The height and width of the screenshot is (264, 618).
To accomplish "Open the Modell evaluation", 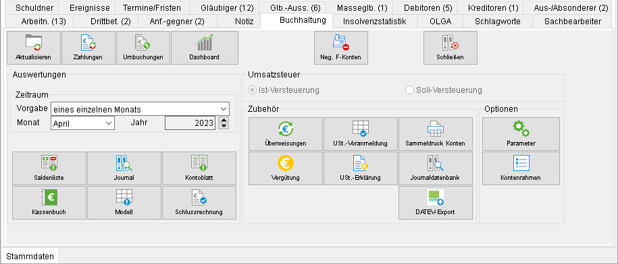I will (124, 203).
